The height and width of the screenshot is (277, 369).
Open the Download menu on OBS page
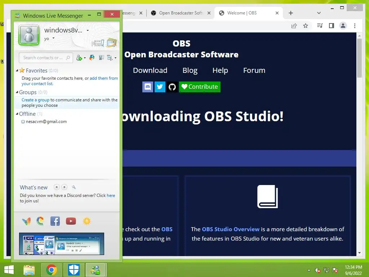pos(150,70)
